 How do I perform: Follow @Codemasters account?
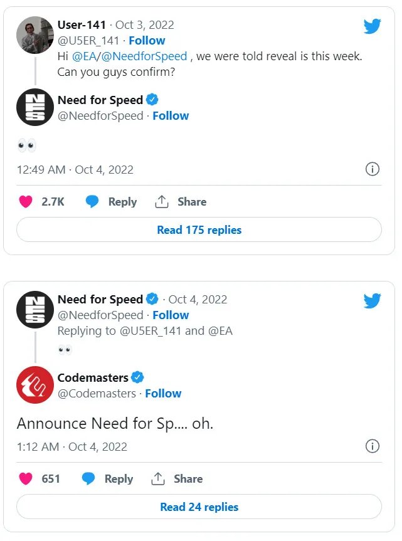163,394
